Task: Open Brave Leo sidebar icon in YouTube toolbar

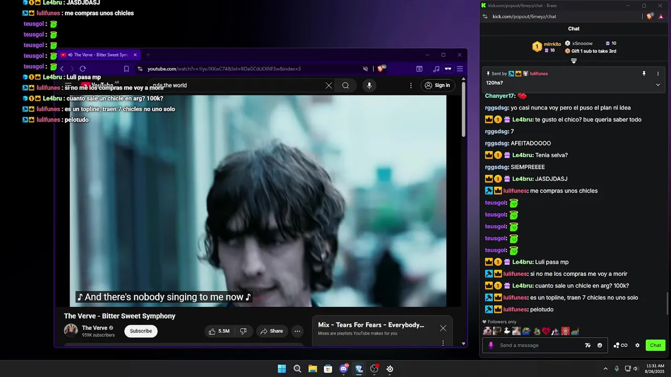Action: pos(419,69)
